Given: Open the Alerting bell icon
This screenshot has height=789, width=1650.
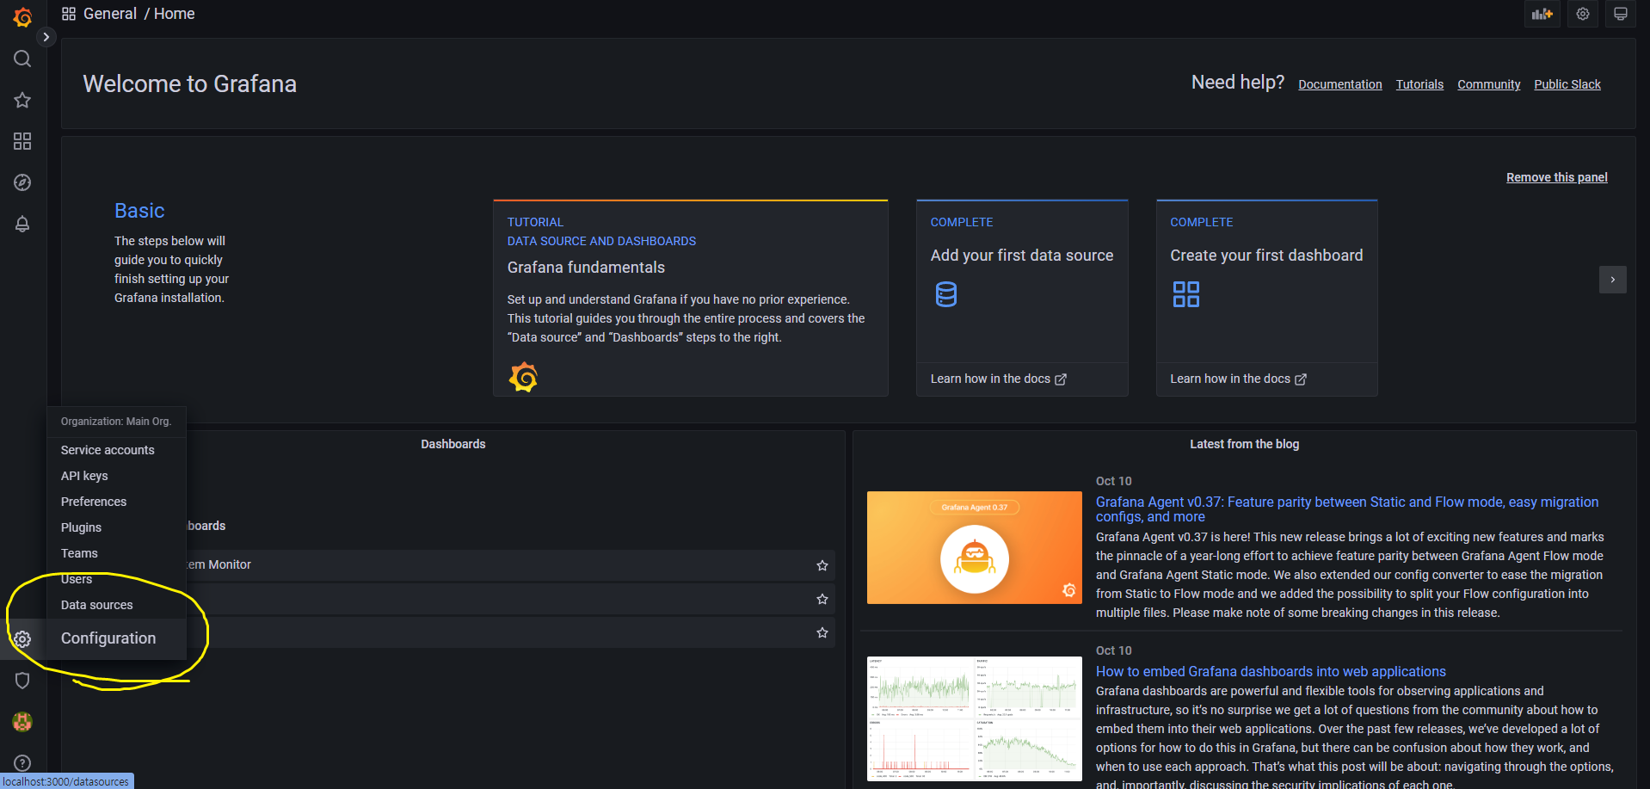Looking at the screenshot, I should (22, 224).
